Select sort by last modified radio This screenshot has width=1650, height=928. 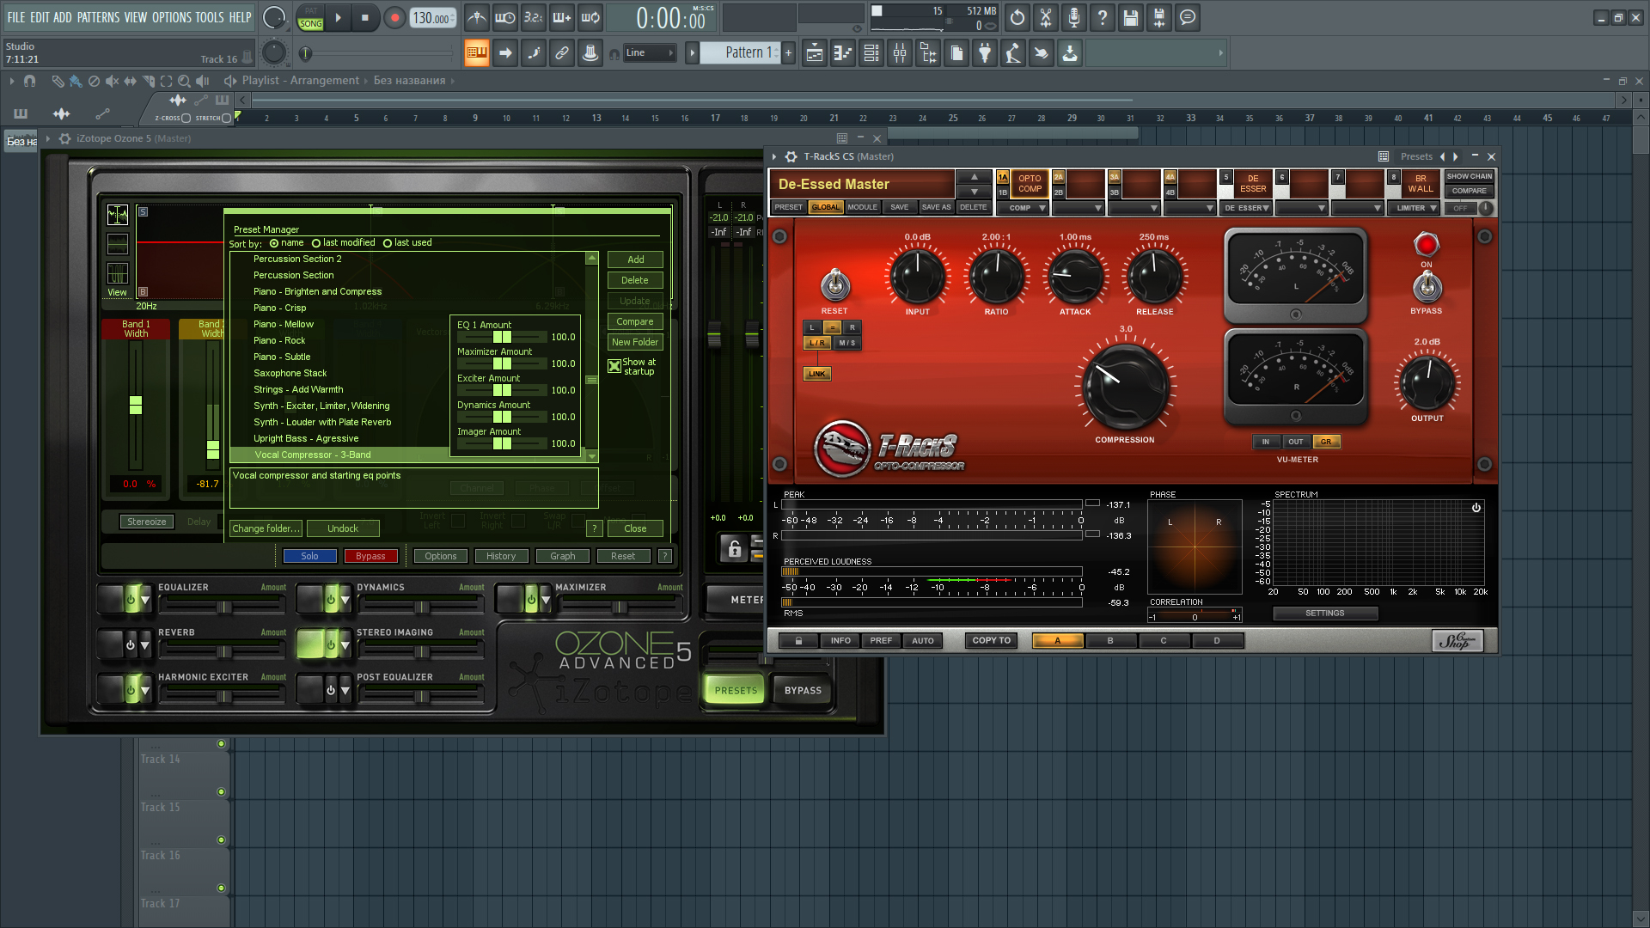click(316, 243)
